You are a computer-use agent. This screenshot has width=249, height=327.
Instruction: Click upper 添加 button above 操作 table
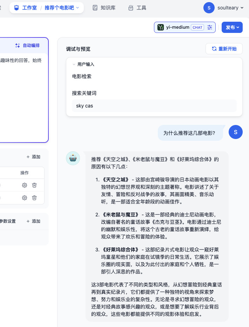33,157
